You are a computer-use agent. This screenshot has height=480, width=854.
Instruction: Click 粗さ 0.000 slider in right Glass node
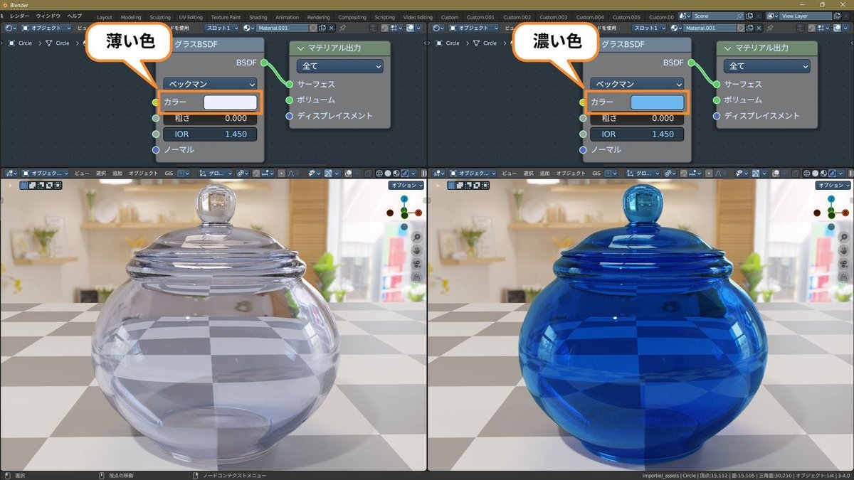click(x=637, y=118)
